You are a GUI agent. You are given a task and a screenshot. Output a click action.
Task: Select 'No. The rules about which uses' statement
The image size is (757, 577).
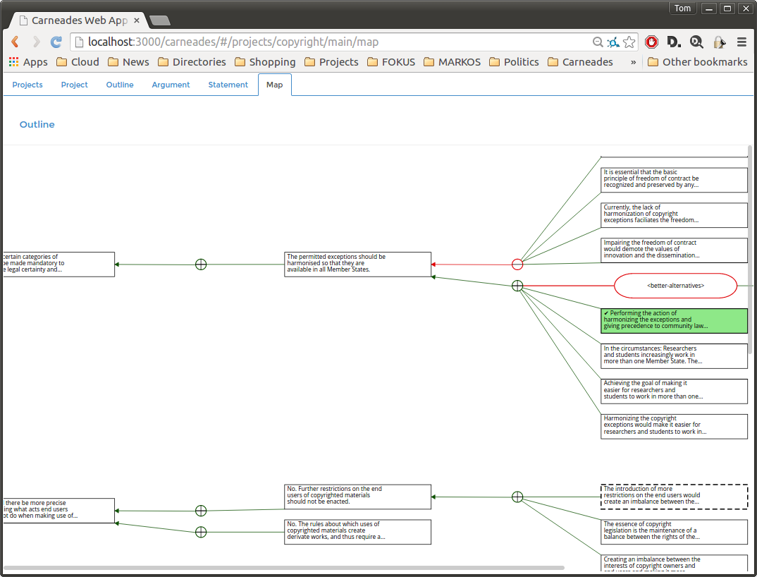tap(358, 532)
